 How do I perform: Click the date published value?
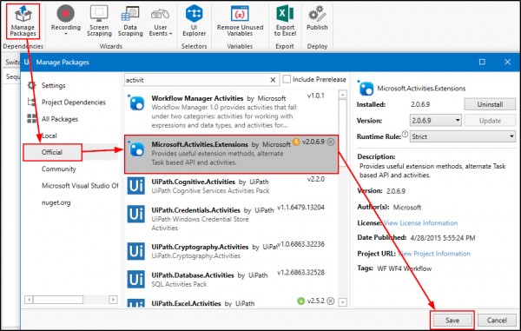pyautogui.click(x=443, y=238)
